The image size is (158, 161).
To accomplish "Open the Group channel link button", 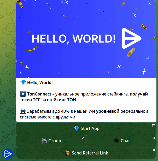I will pos(51,141).
